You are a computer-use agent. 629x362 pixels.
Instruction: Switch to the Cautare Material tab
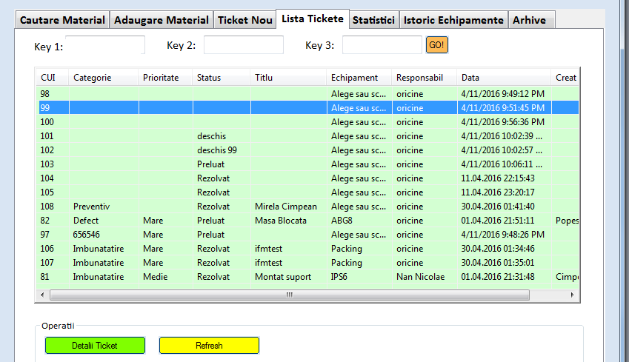(x=62, y=20)
